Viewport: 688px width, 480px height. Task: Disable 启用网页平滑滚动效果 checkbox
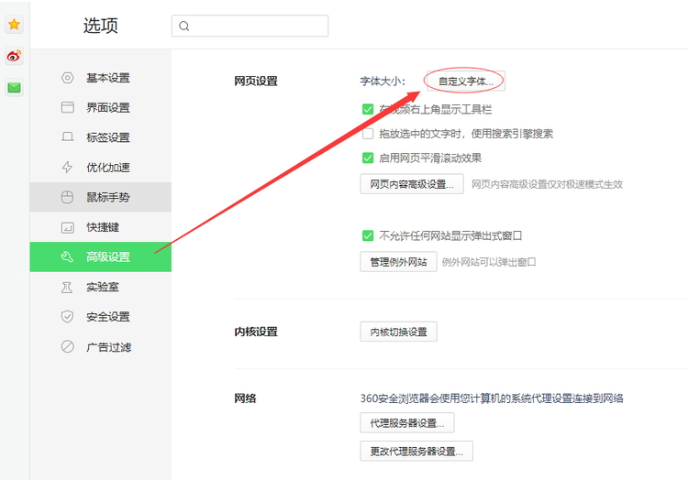[x=368, y=158]
